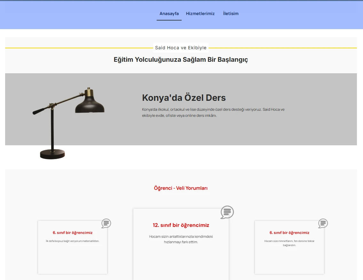
Task: Click the "Said Hoca ve Ekibiyle" label
Action: pyautogui.click(x=181, y=48)
